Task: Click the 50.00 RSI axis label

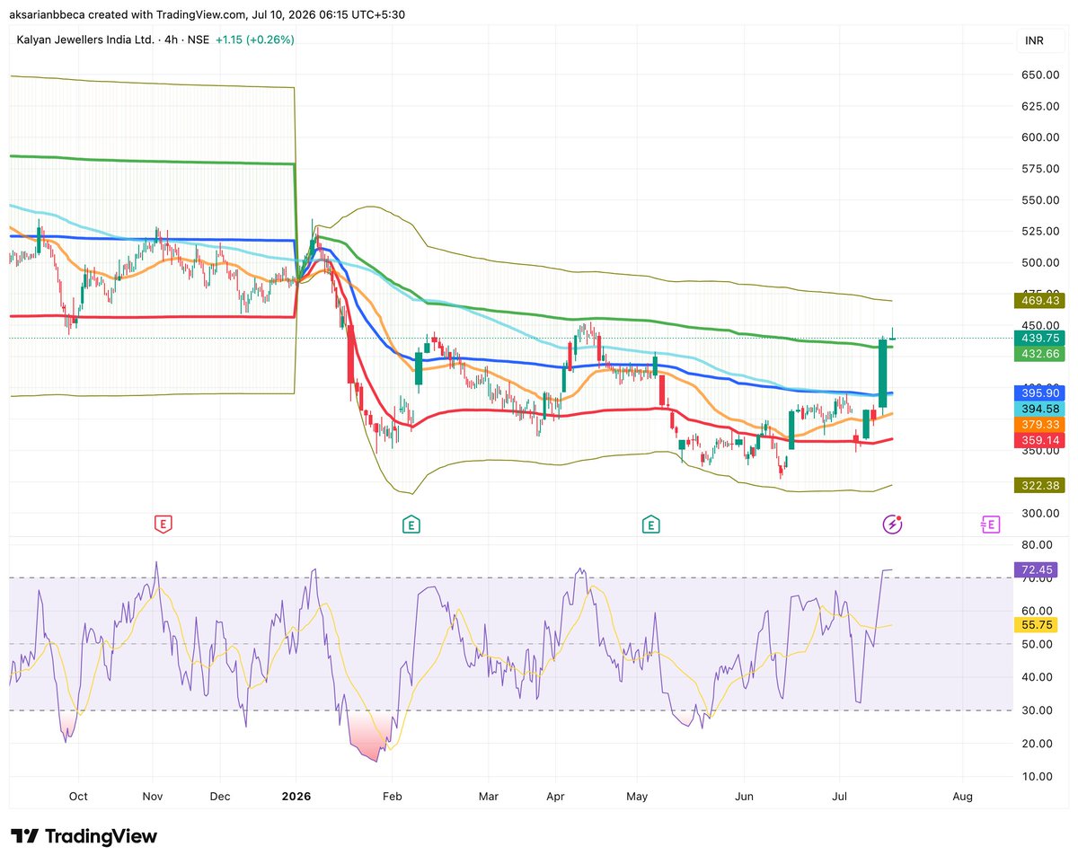Action: [x=1036, y=645]
